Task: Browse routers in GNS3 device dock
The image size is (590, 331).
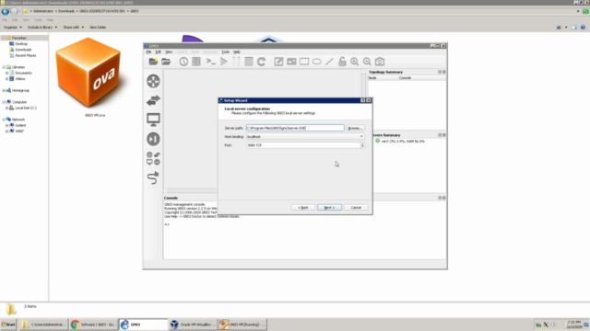Action: (x=153, y=81)
